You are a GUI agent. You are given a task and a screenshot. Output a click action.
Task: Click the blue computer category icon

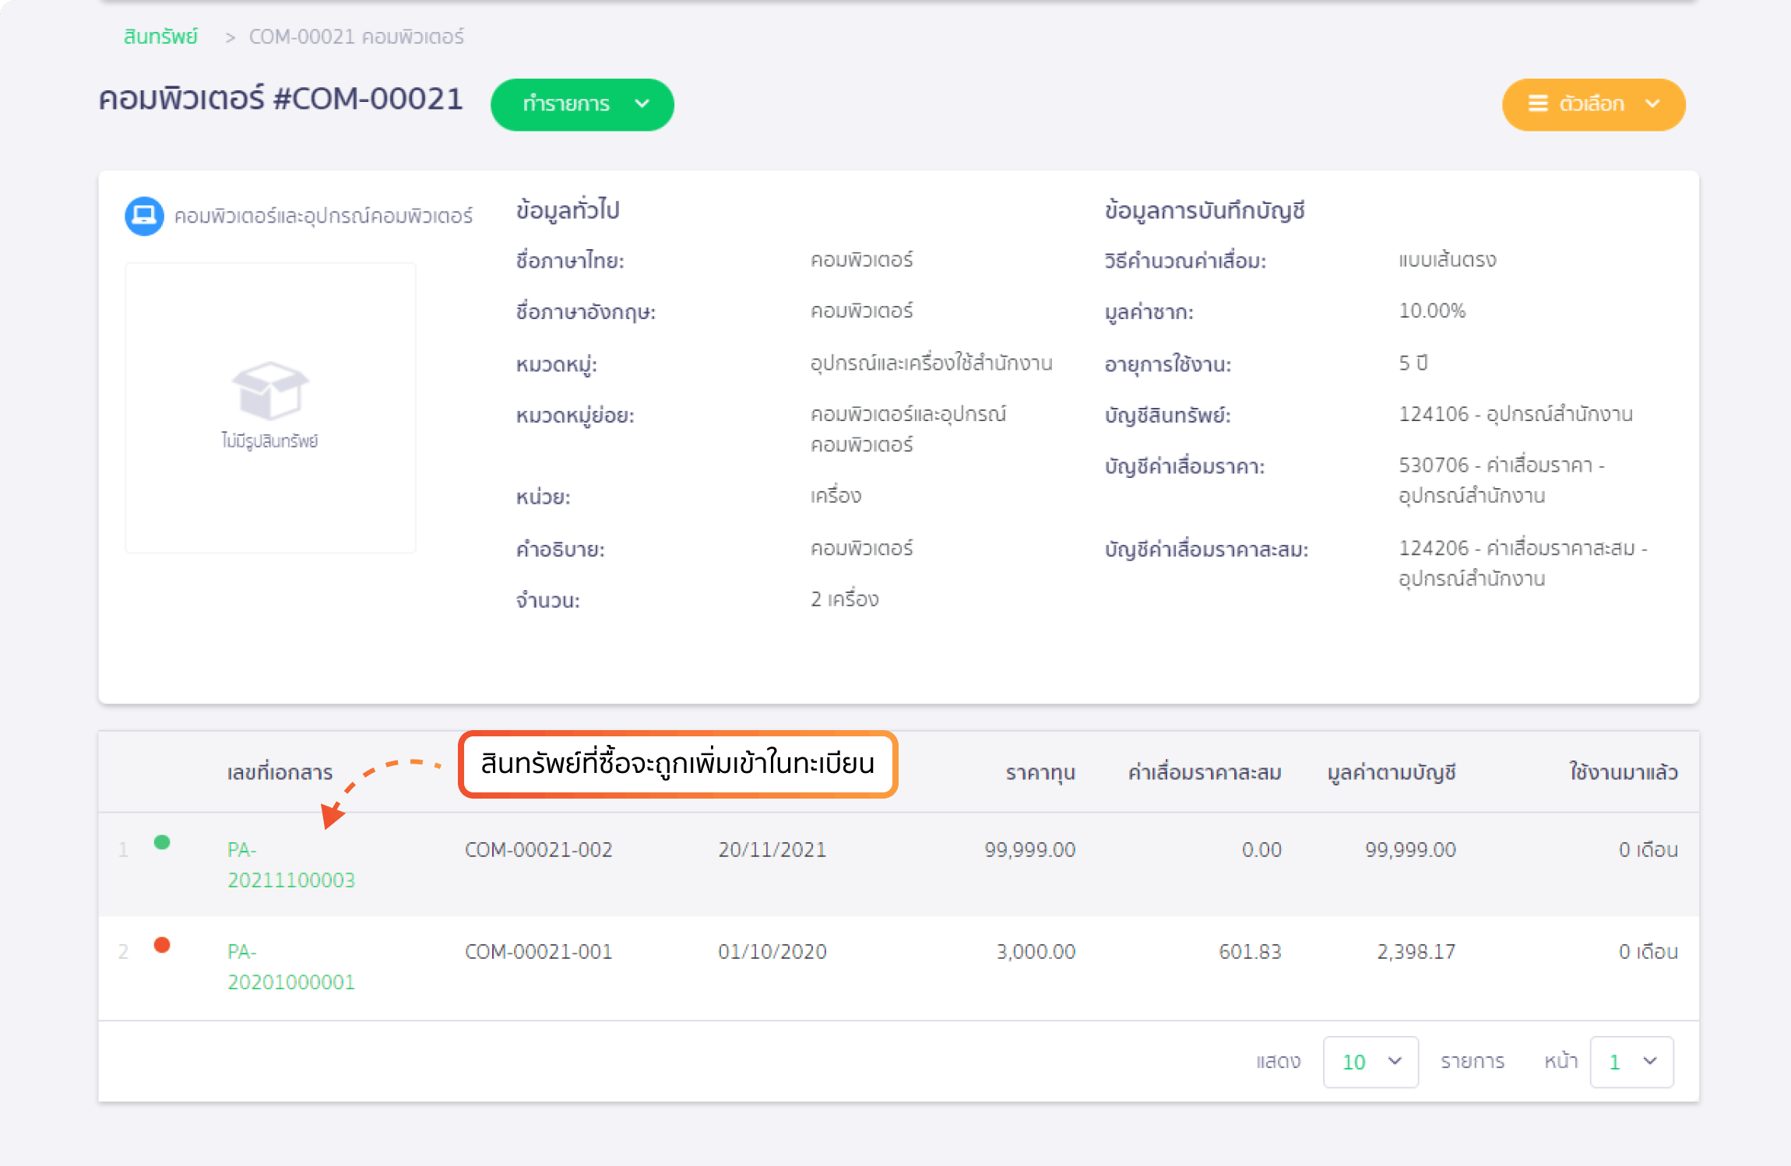coord(144,216)
